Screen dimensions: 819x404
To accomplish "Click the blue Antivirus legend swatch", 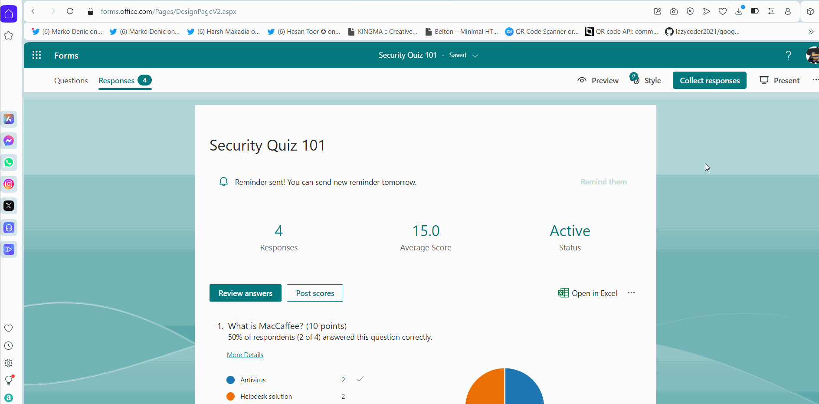I will point(231,380).
